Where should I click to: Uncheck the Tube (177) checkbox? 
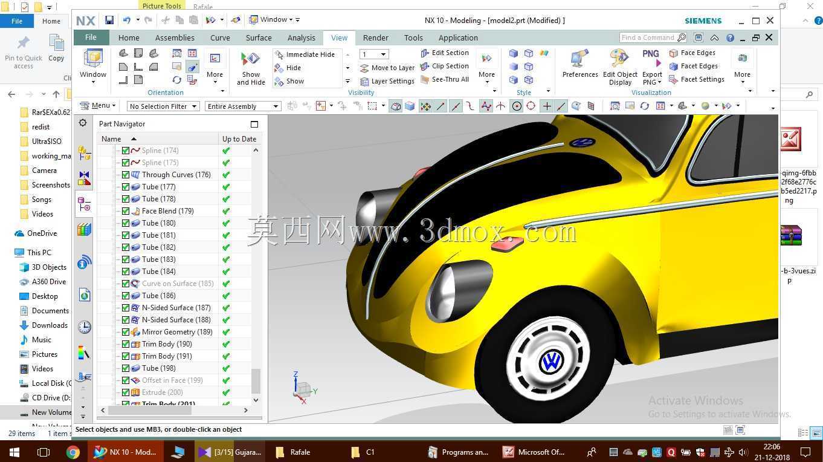tap(126, 187)
